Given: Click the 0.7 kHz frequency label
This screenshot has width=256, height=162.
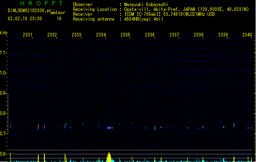Looking at the screenshot, I should coord(3,134).
